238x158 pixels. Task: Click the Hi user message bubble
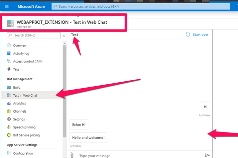pyautogui.click(x=205, y=107)
